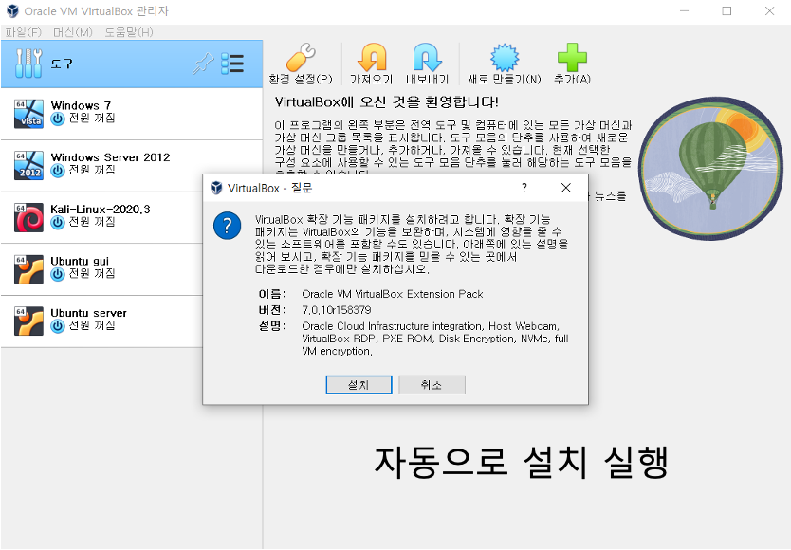
Task: Click the Ubuntu gui name text
Action: [80, 262]
